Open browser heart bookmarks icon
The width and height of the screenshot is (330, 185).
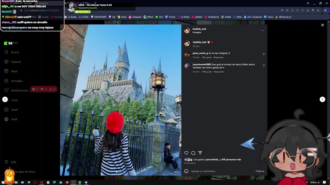(303, 10)
